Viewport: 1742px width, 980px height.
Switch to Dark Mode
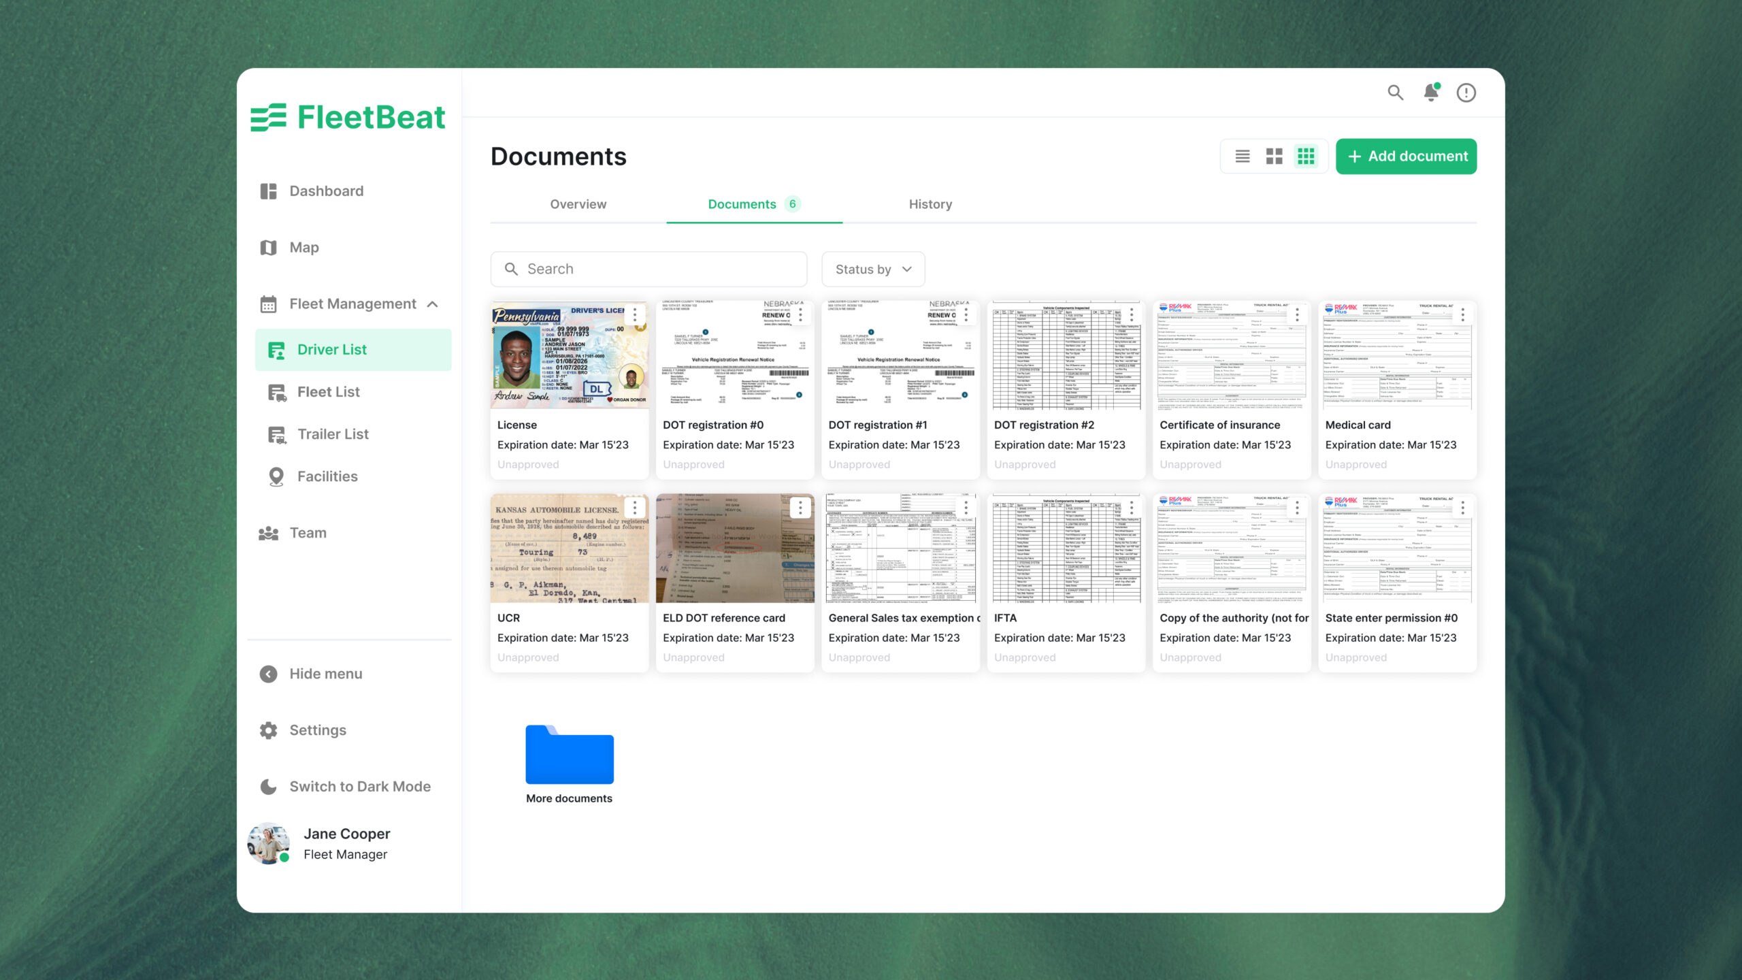click(x=345, y=787)
